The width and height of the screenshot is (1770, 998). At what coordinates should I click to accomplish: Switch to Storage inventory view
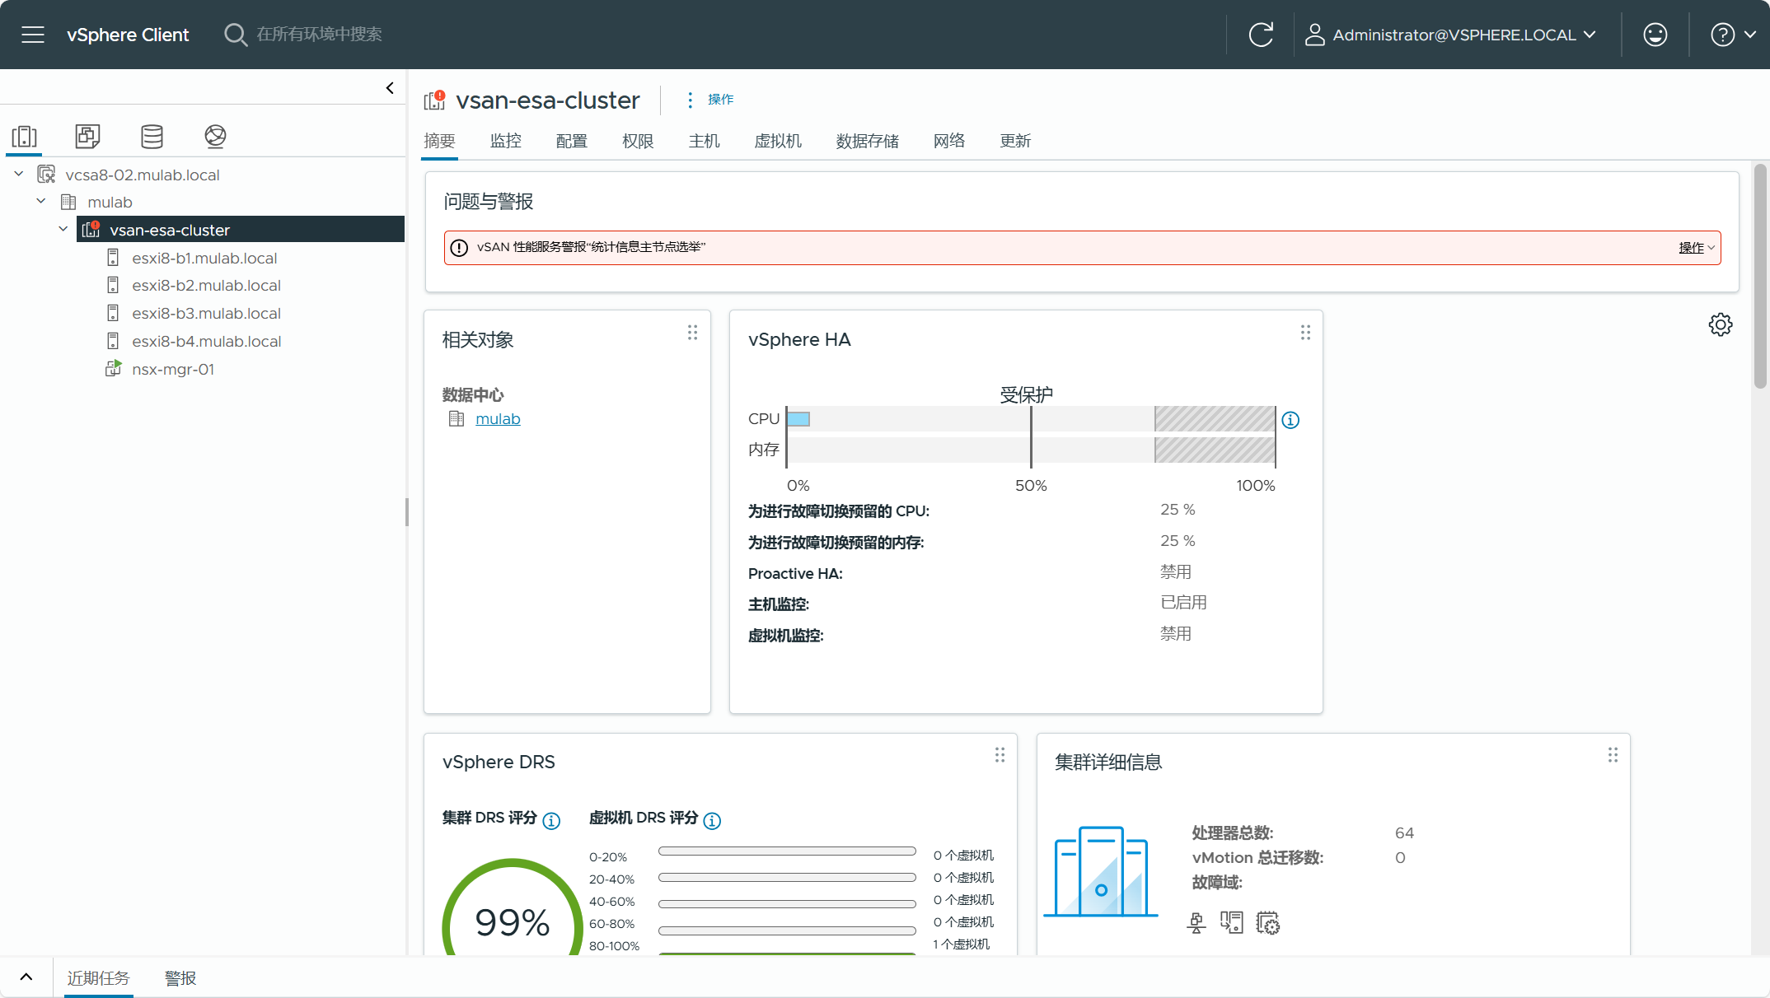coord(152,137)
